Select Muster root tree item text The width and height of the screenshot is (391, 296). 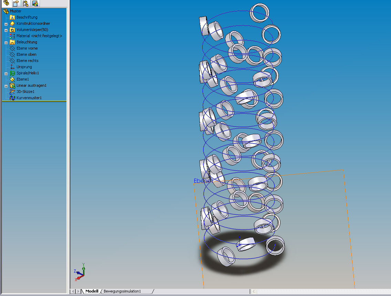pos(16,11)
